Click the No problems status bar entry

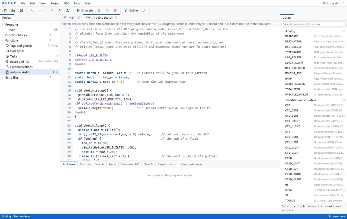(x=22, y=216)
